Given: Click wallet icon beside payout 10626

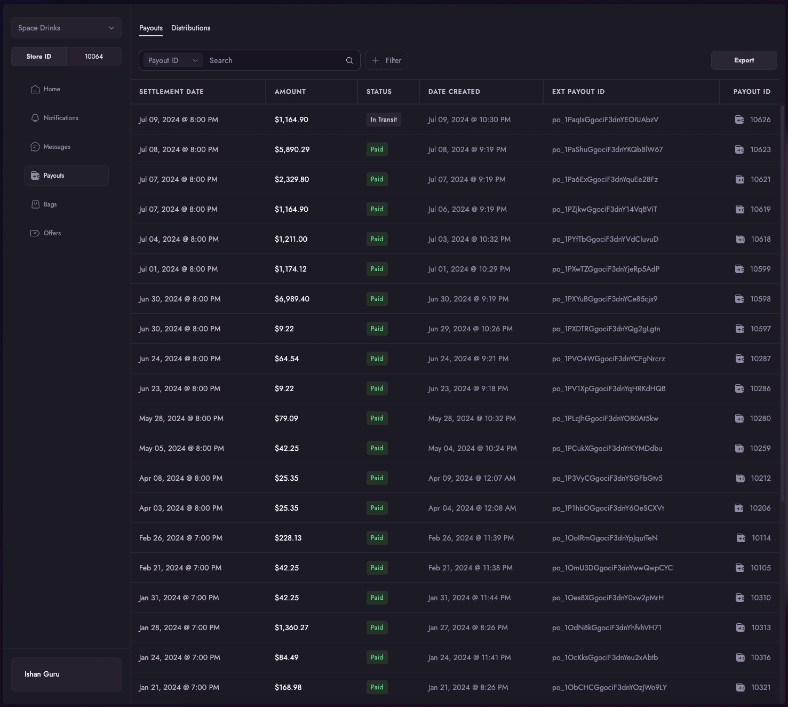Looking at the screenshot, I should pyautogui.click(x=739, y=120).
